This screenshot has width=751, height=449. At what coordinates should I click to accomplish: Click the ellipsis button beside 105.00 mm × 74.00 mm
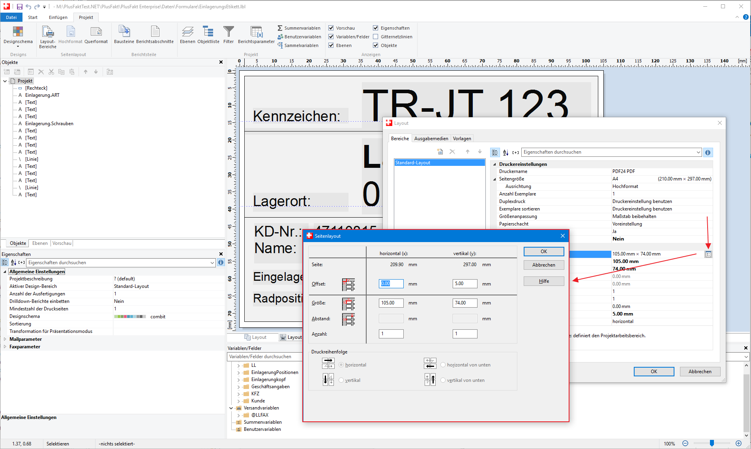pyautogui.click(x=708, y=254)
